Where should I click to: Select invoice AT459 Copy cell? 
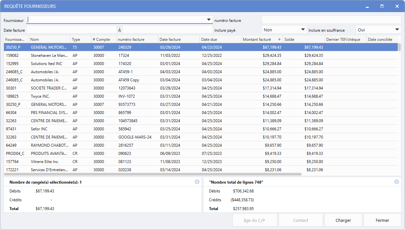[x=129, y=80]
